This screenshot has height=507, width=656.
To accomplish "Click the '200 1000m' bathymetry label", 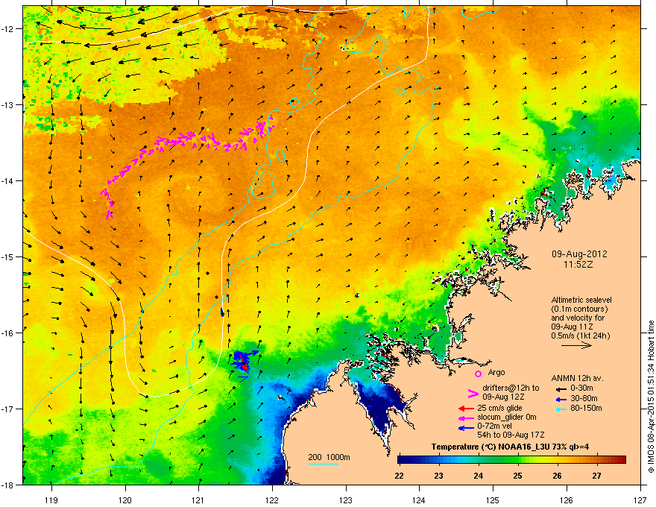I will pyautogui.click(x=329, y=457).
